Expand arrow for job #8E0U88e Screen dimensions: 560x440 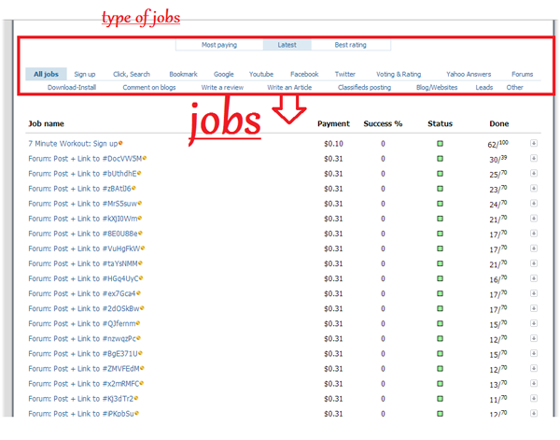pos(534,234)
